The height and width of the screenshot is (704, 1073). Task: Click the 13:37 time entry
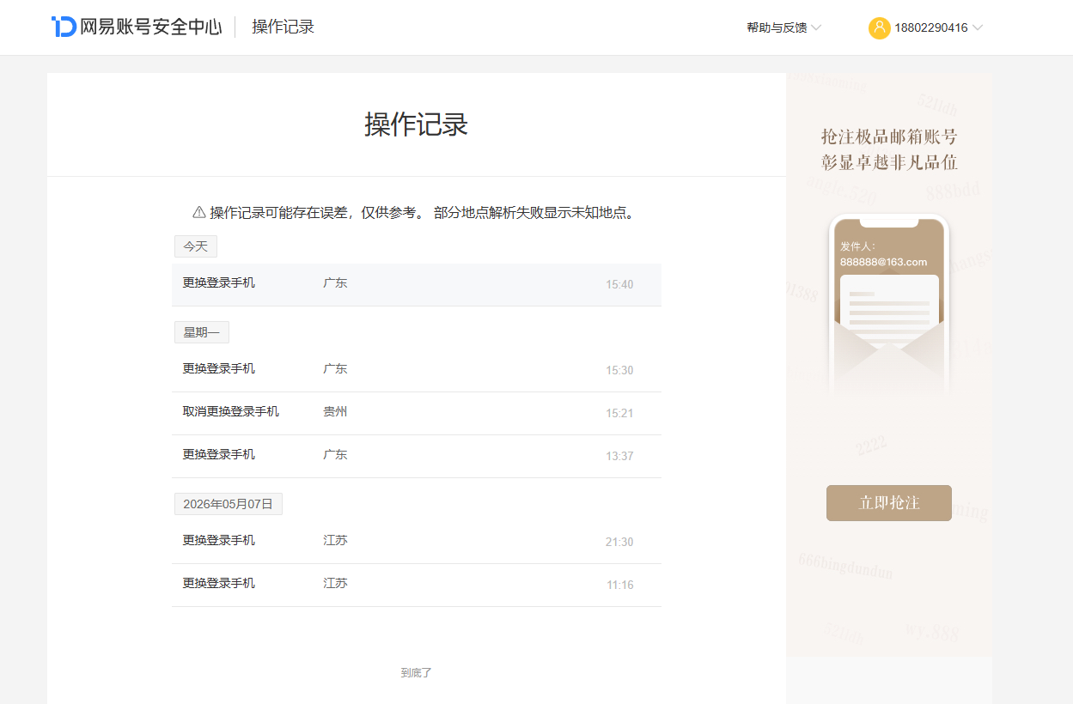[619, 456]
